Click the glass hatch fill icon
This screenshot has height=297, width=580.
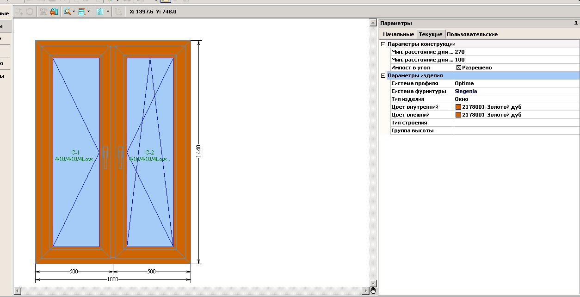(100, 12)
